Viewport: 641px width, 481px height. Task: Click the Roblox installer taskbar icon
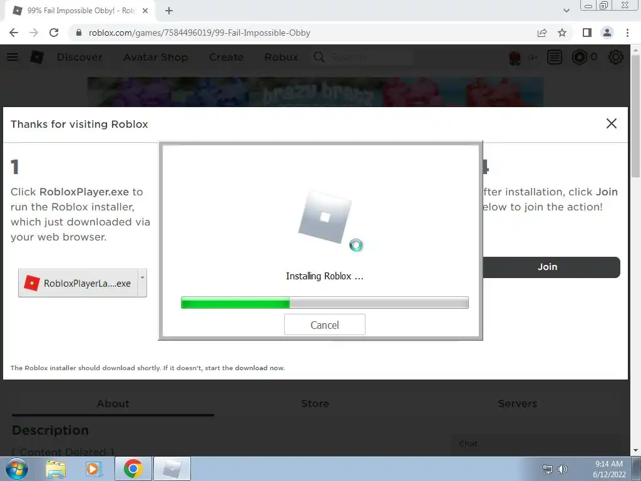point(172,468)
